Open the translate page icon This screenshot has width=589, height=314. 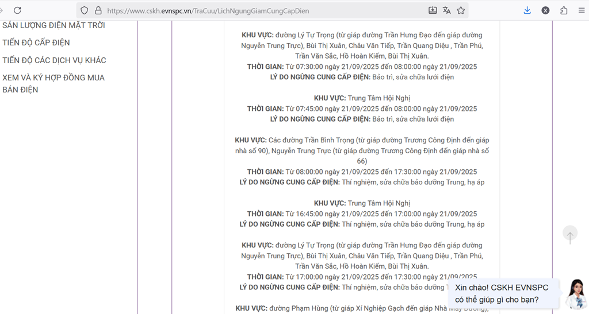tap(447, 10)
